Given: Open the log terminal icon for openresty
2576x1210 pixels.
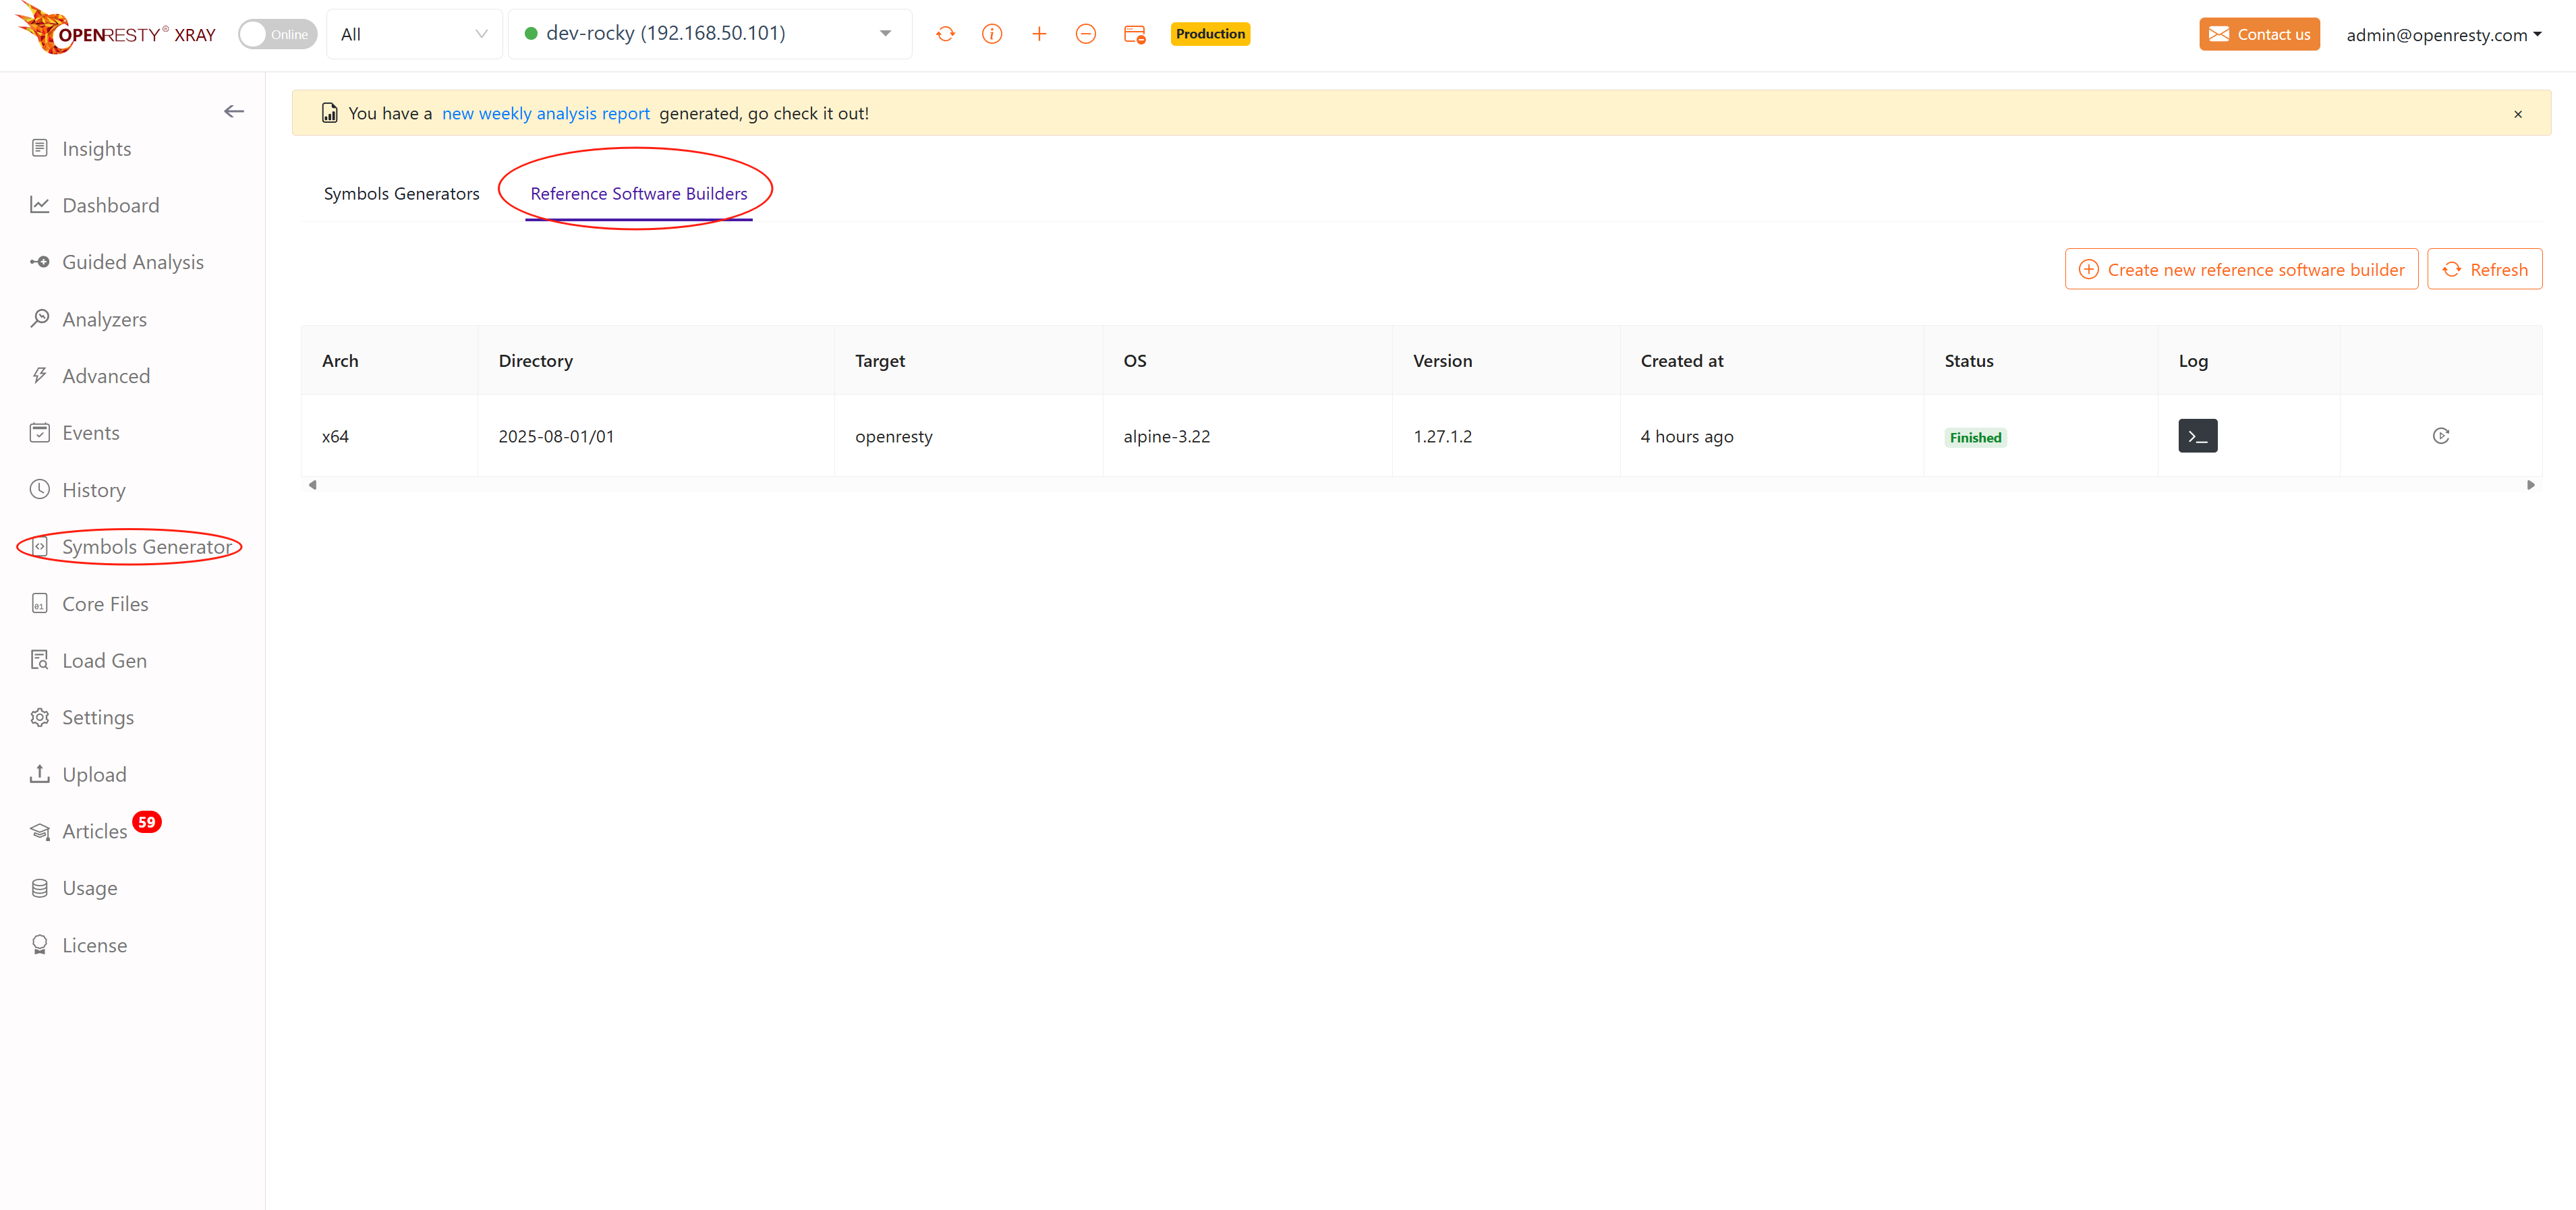Looking at the screenshot, I should (2197, 436).
